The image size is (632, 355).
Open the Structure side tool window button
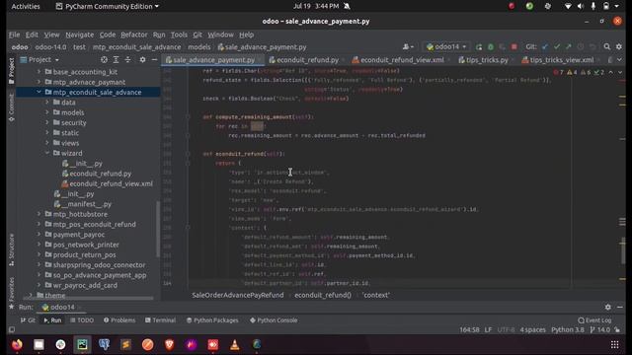click(11, 249)
